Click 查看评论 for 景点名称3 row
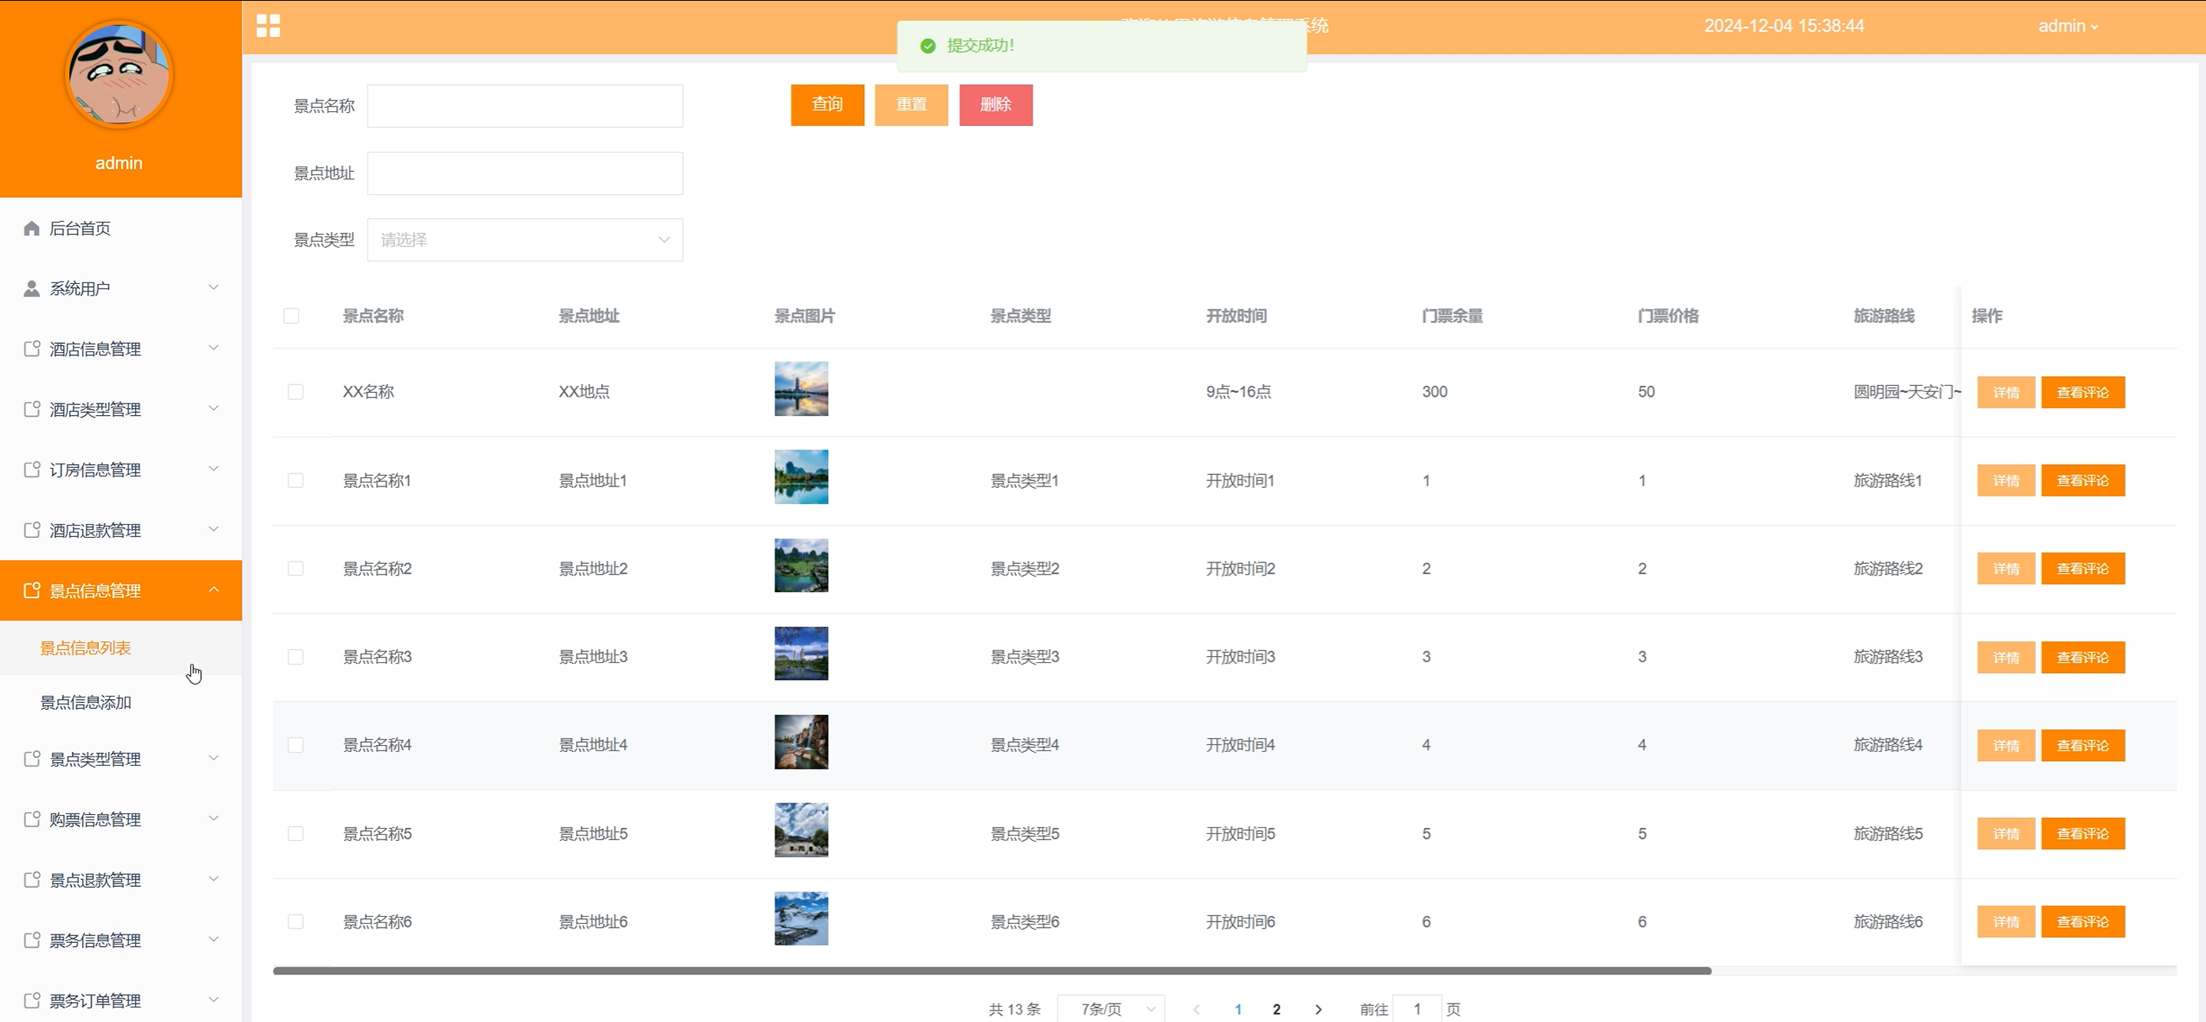2206x1022 pixels. (2082, 657)
